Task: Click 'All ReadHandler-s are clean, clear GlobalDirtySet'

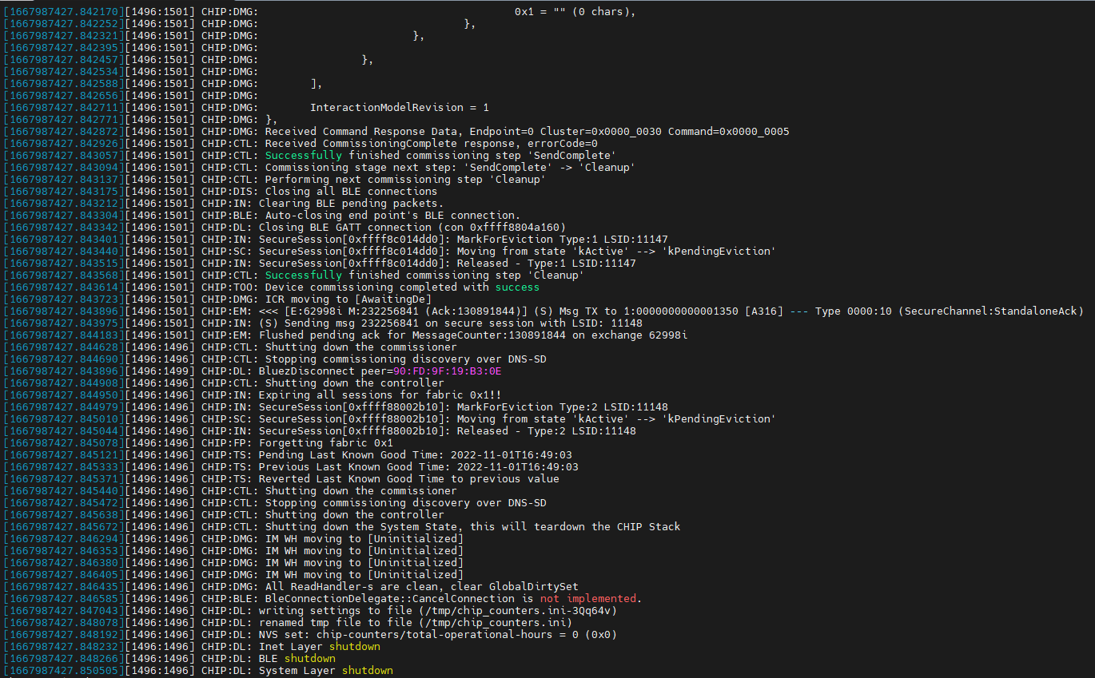Action: [x=421, y=587]
